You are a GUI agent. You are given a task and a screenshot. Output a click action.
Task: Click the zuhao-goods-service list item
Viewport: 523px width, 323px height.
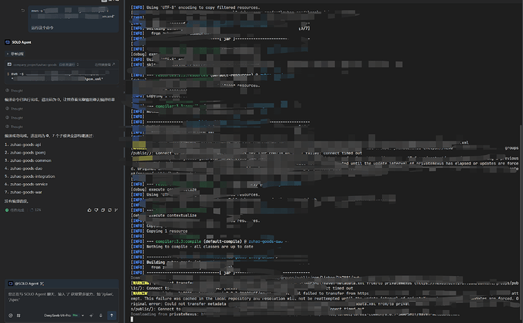pos(26,184)
